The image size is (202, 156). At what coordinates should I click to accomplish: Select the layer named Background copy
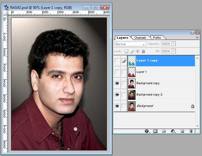point(148,83)
